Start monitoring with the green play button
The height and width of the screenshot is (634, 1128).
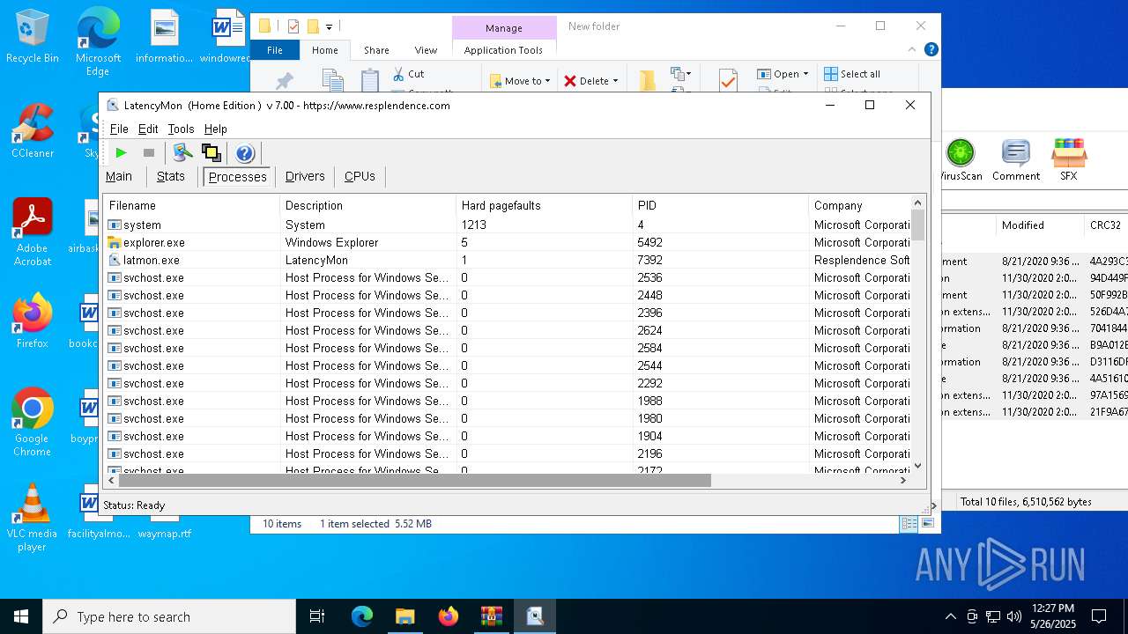click(121, 152)
